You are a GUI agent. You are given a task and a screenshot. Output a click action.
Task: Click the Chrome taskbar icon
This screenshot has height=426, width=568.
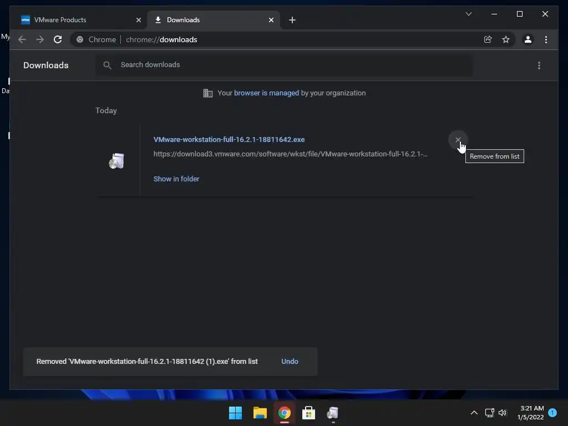coord(285,413)
